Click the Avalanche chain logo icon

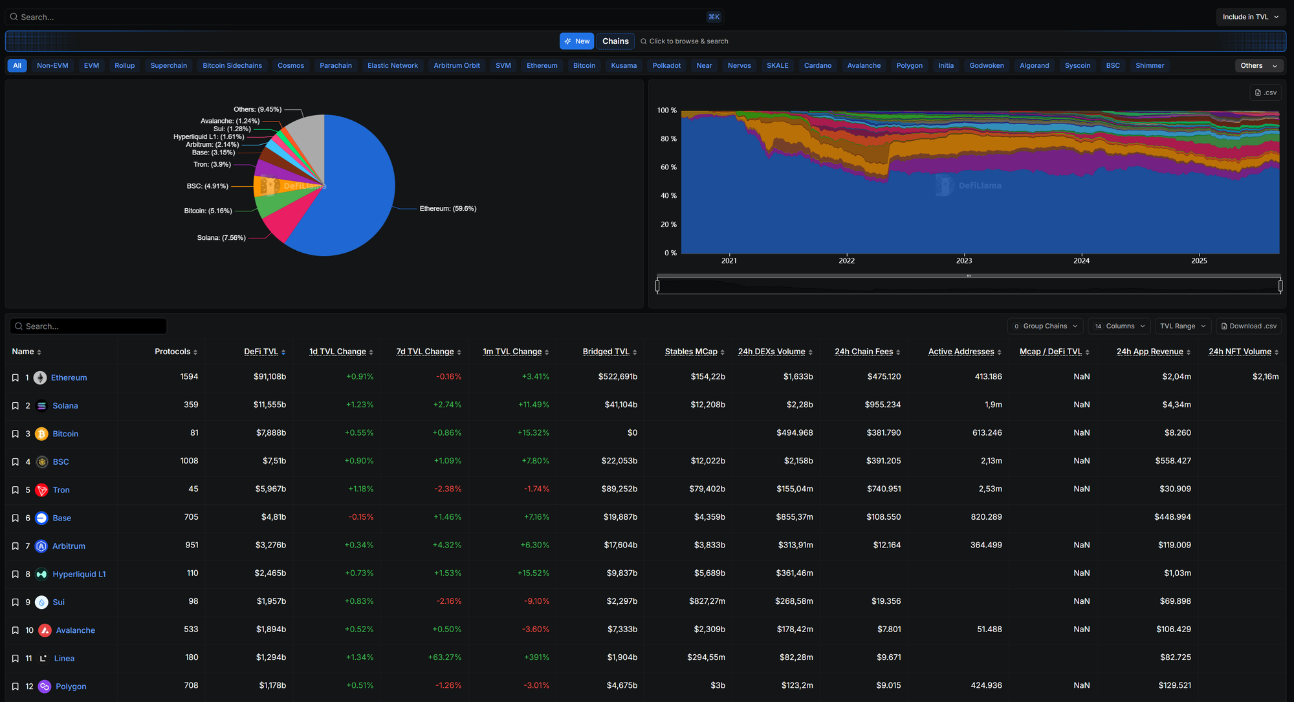pos(45,630)
